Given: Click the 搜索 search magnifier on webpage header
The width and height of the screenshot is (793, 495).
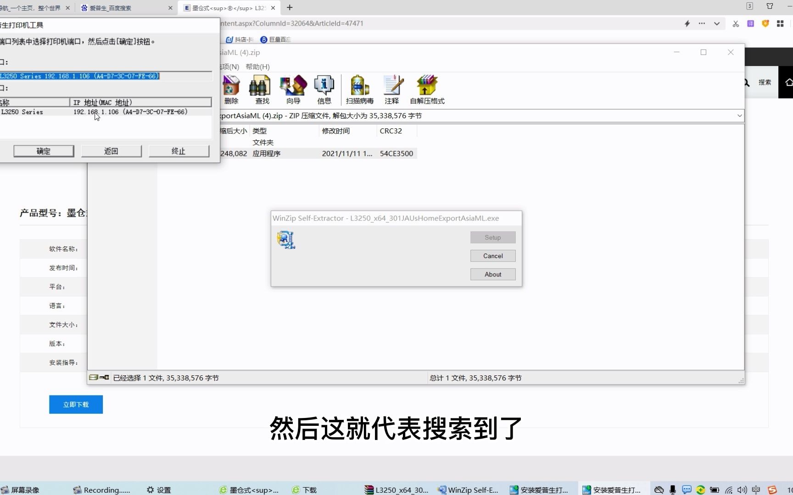Looking at the screenshot, I should [x=746, y=82].
